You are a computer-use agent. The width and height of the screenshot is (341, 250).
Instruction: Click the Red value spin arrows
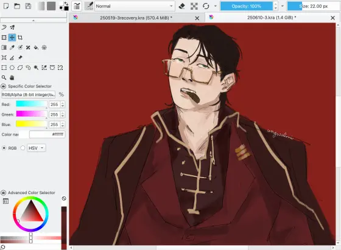63,105
